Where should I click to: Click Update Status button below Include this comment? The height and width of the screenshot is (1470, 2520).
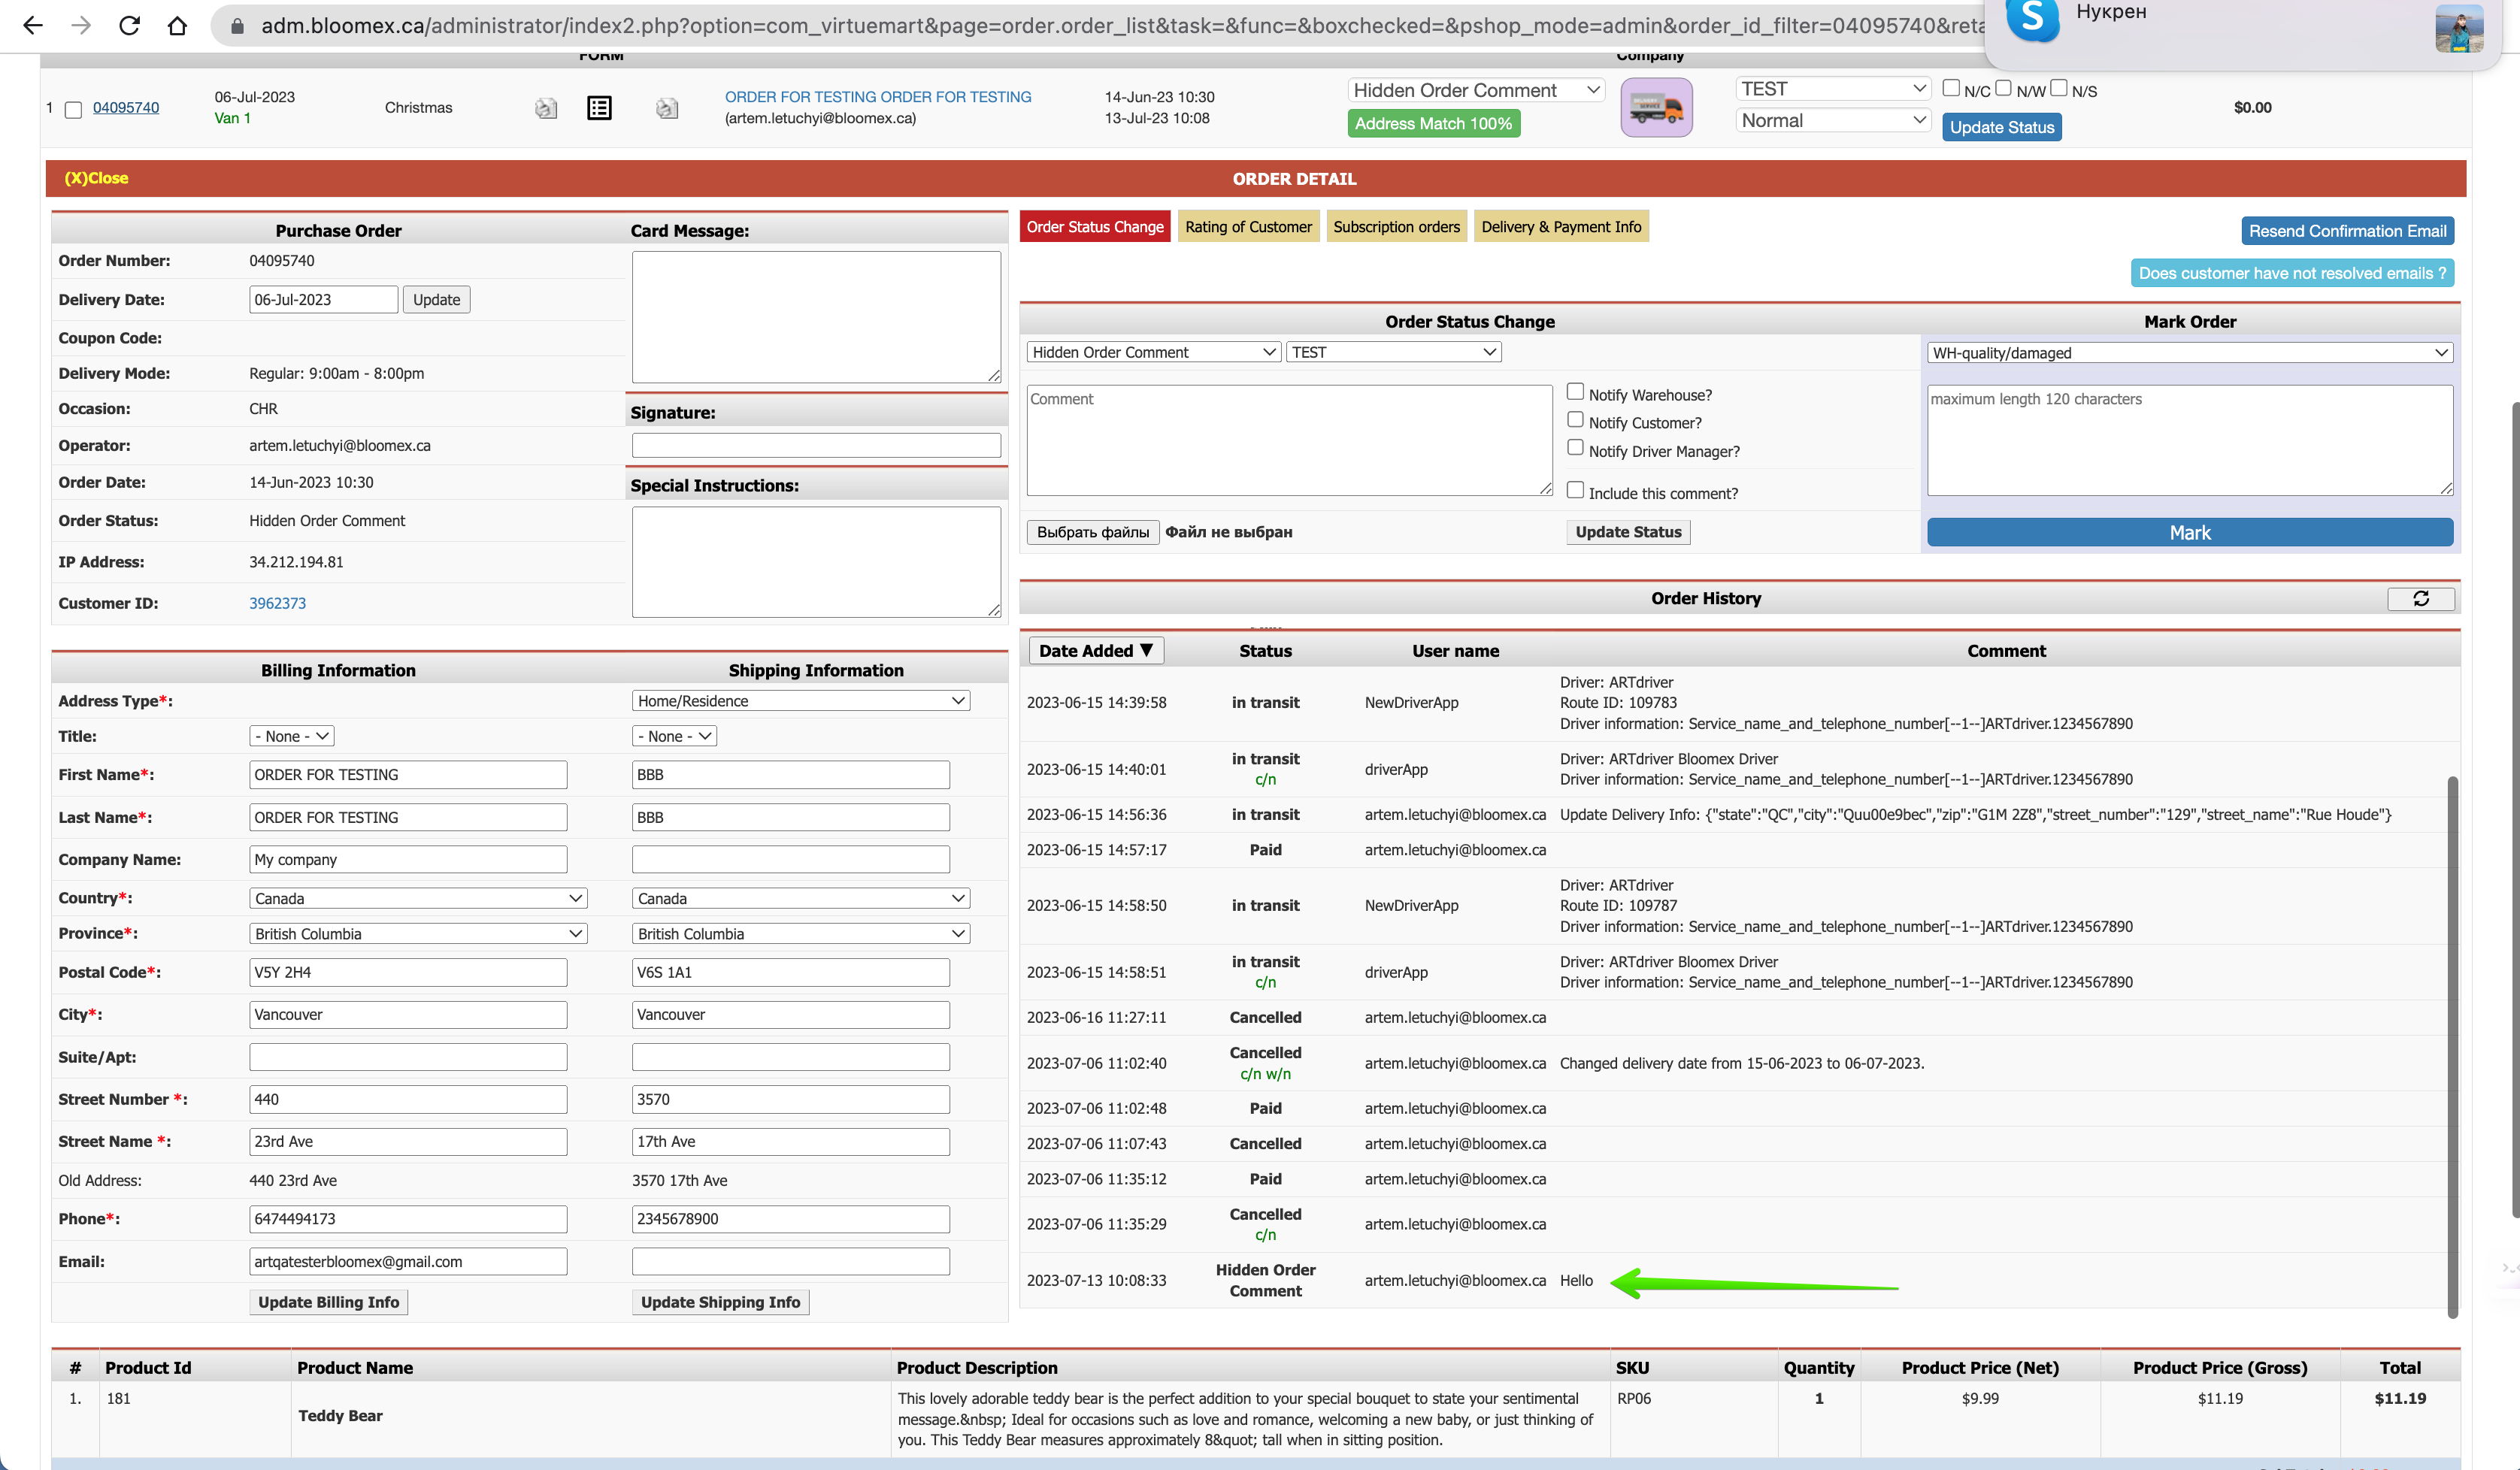(x=1628, y=531)
